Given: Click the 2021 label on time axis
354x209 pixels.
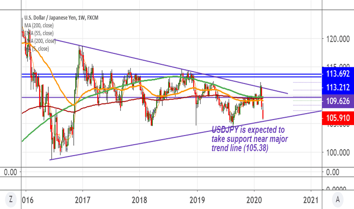Looking at the screenshot, I should click(311, 200).
